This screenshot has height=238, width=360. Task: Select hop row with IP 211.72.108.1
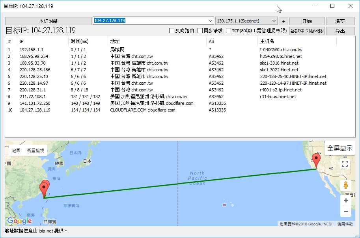tap(180, 97)
